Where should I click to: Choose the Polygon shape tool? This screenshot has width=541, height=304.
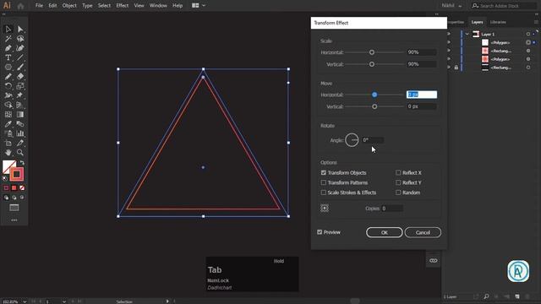[8, 68]
